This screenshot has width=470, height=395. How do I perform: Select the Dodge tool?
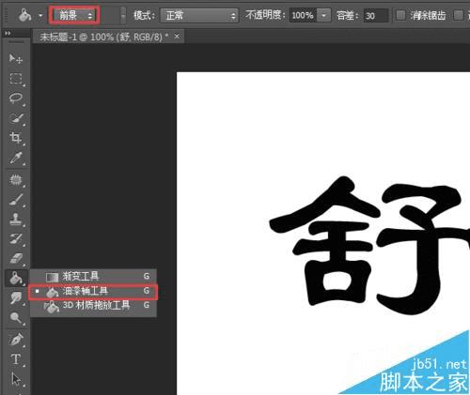click(x=16, y=317)
